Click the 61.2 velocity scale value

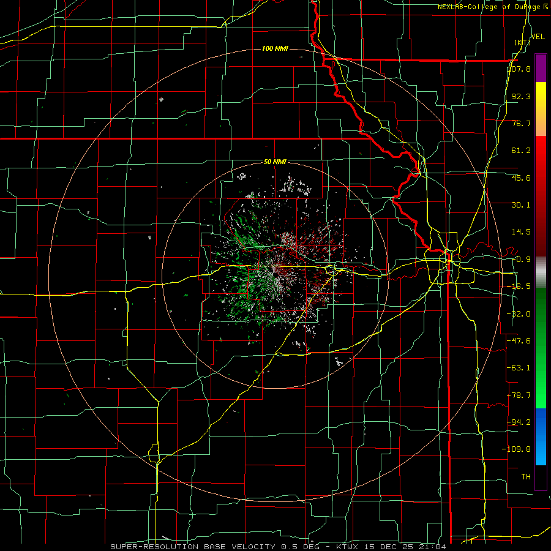click(x=521, y=151)
